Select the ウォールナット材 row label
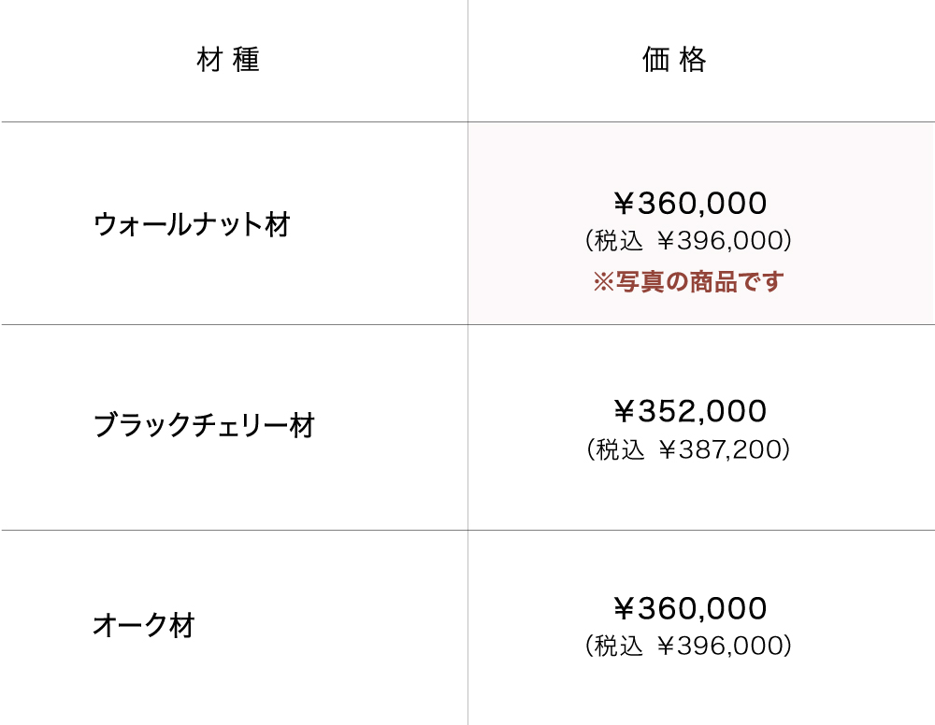This screenshot has width=935, height=725. coord(193,225)
